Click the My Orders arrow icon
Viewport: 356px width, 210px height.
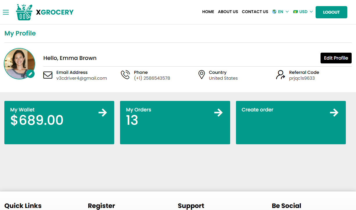coord(218,113)
